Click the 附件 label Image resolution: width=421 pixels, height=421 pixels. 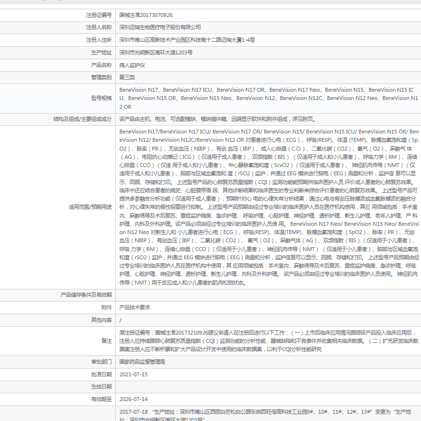pyautogui.click(x=106, y=307)
